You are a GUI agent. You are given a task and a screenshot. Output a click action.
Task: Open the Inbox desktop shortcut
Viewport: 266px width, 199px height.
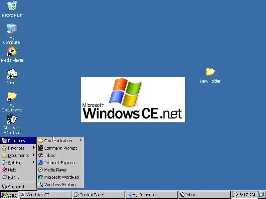[x=12, y=77]
